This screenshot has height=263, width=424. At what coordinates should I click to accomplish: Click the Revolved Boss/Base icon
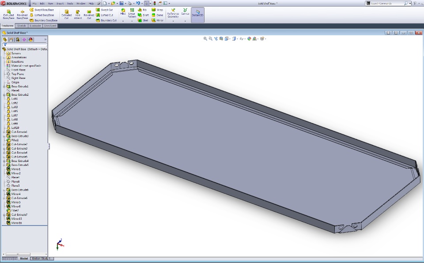coord(22,15)
